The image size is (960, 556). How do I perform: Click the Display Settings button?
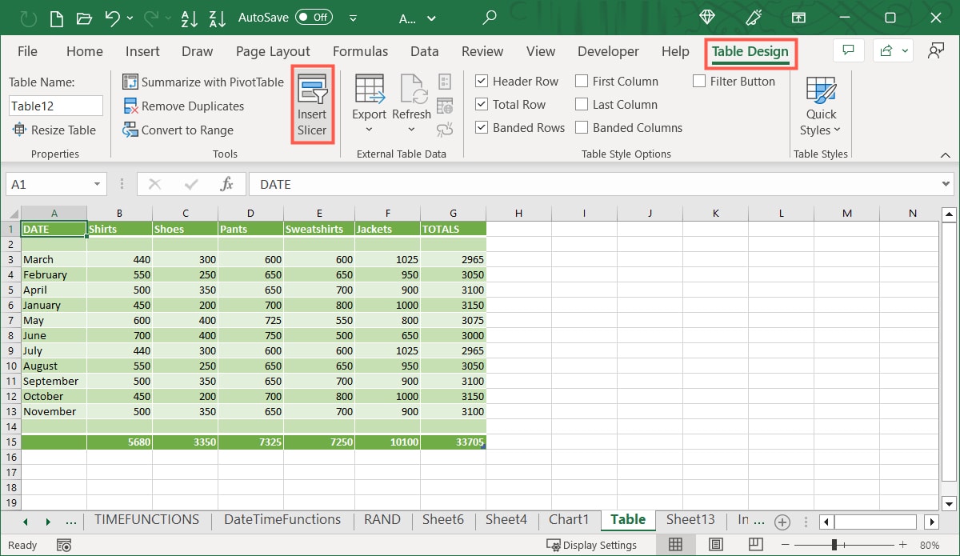click(592, 545)
